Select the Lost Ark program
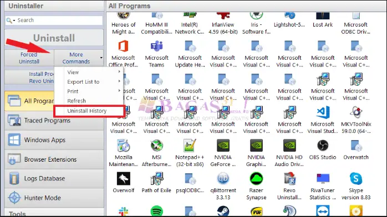Screen dimensions: 387x217 pos(323,20)
